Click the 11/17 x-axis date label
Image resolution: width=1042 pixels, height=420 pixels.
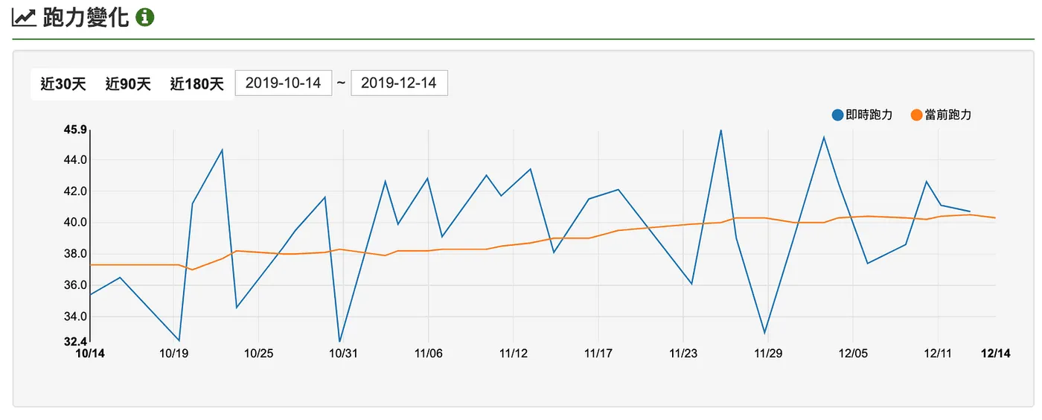598,354
